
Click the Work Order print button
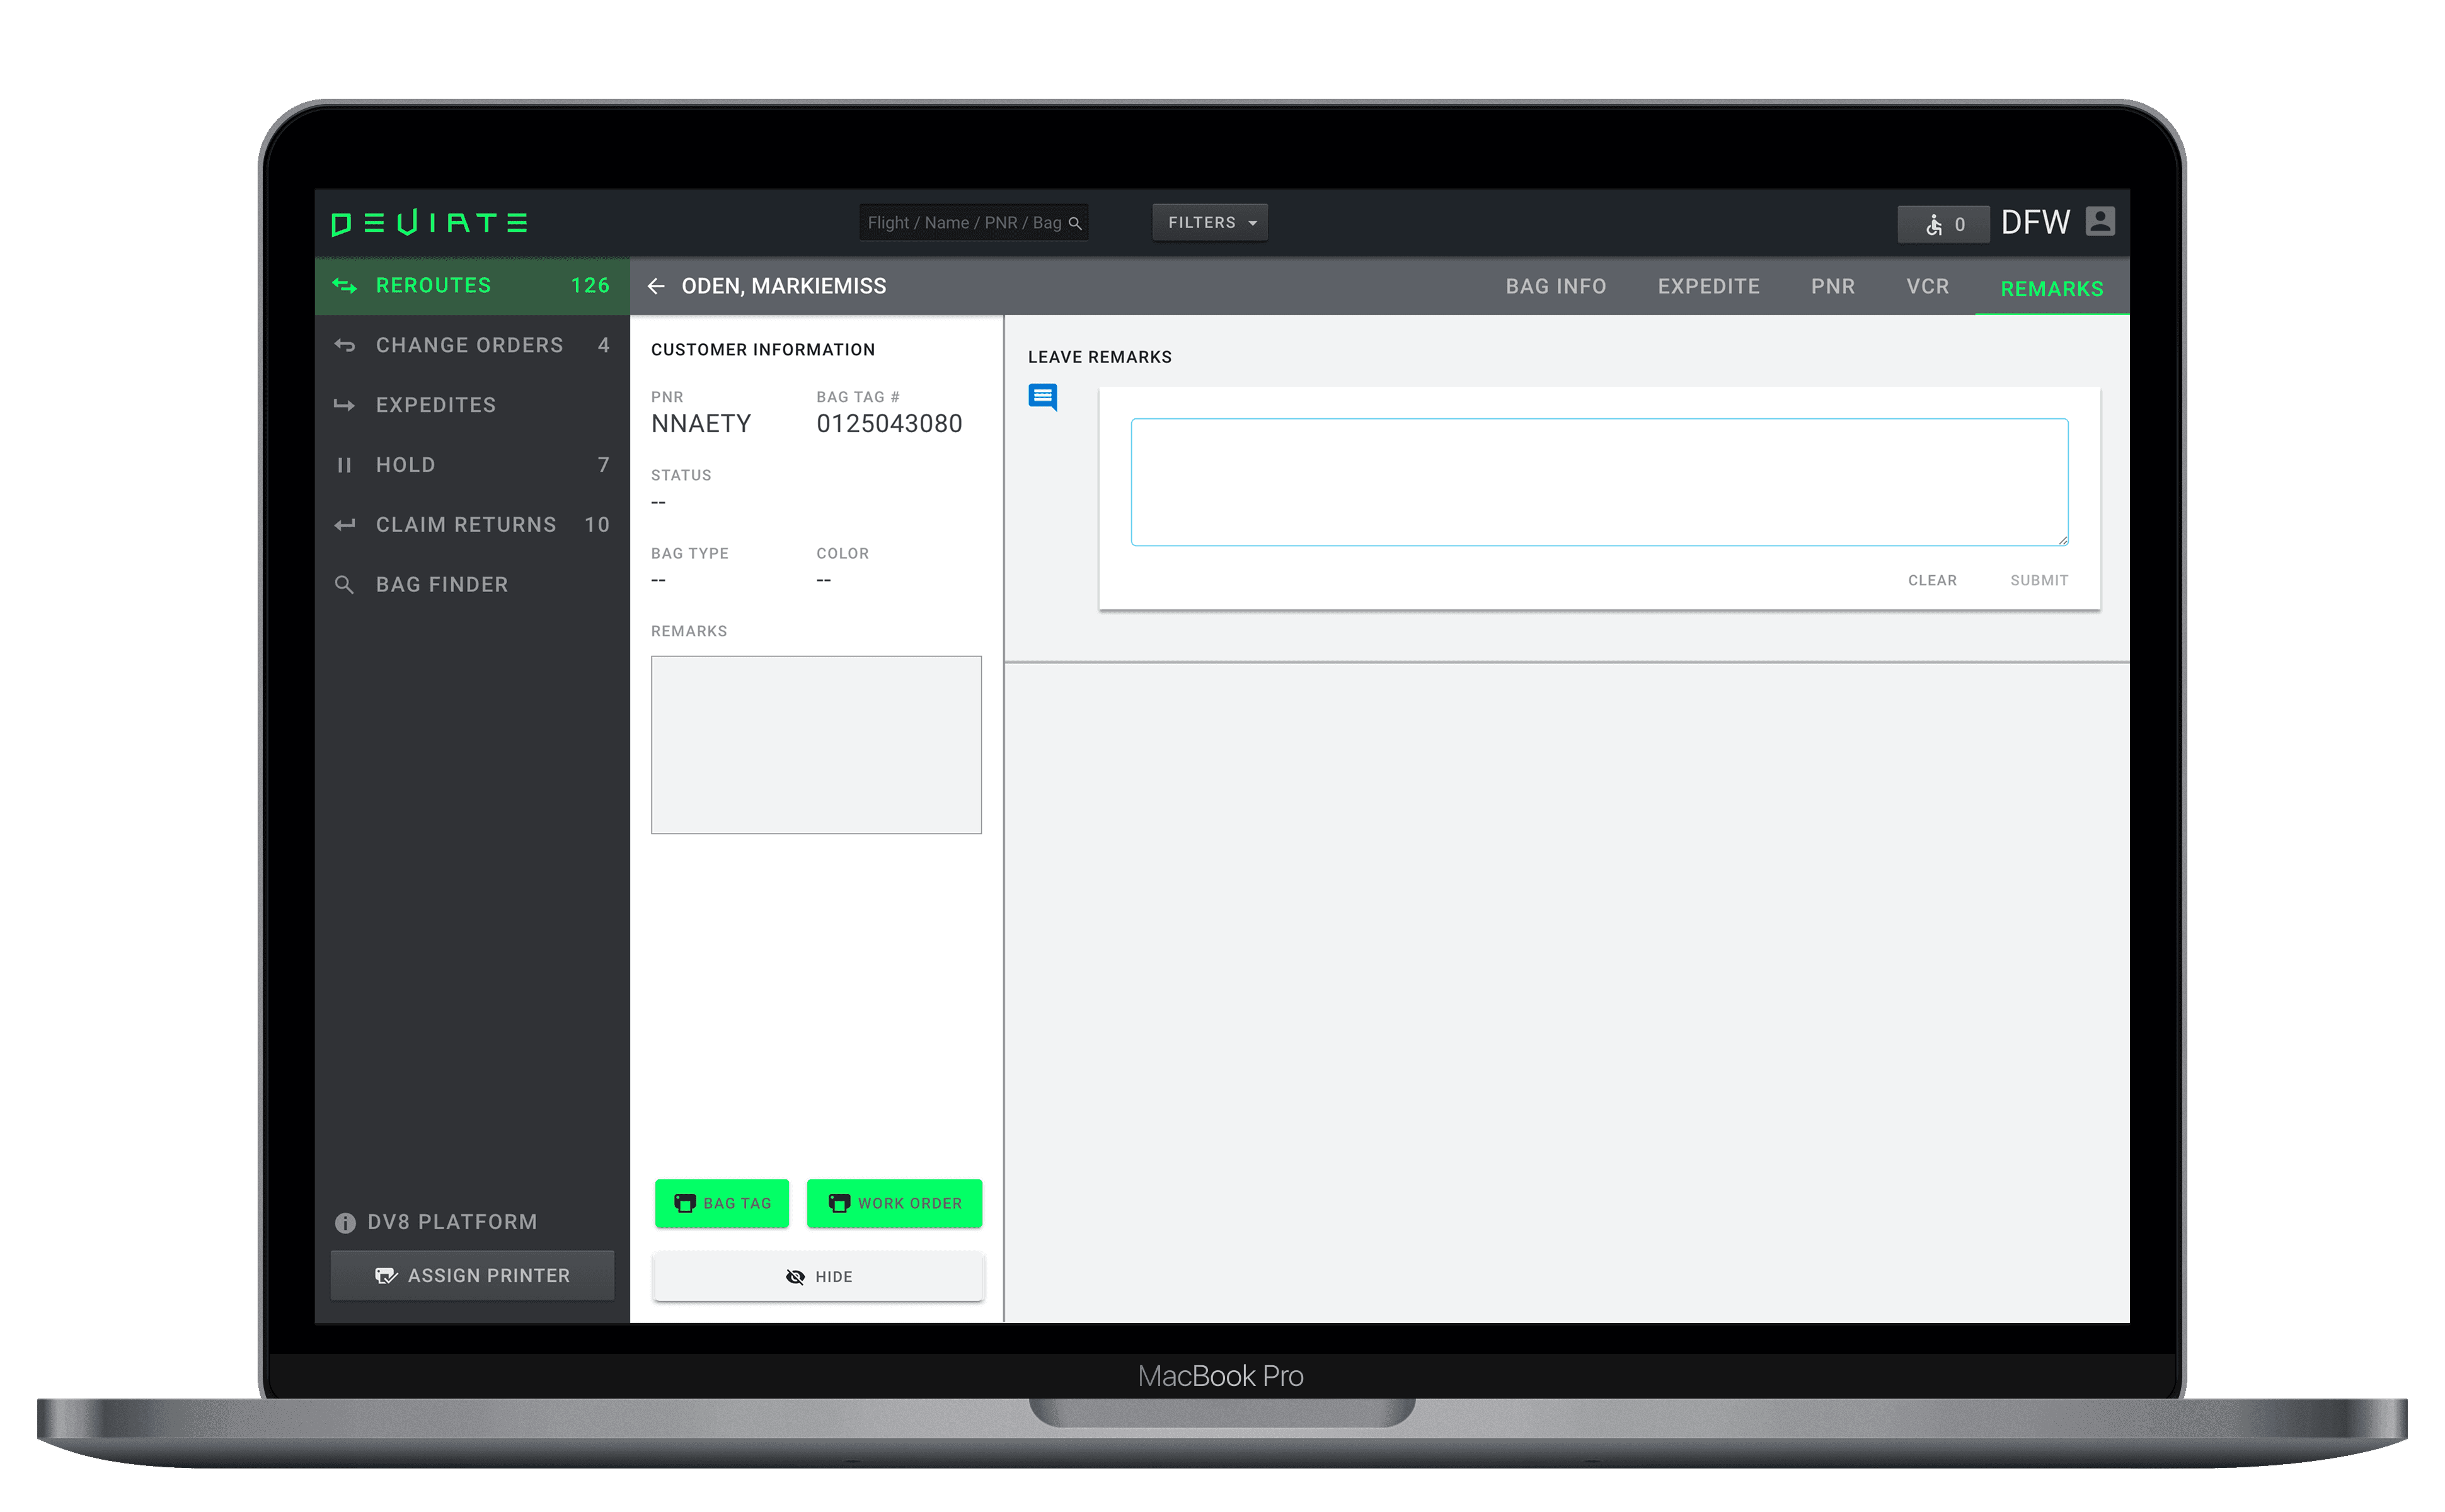pos(894,1203)
